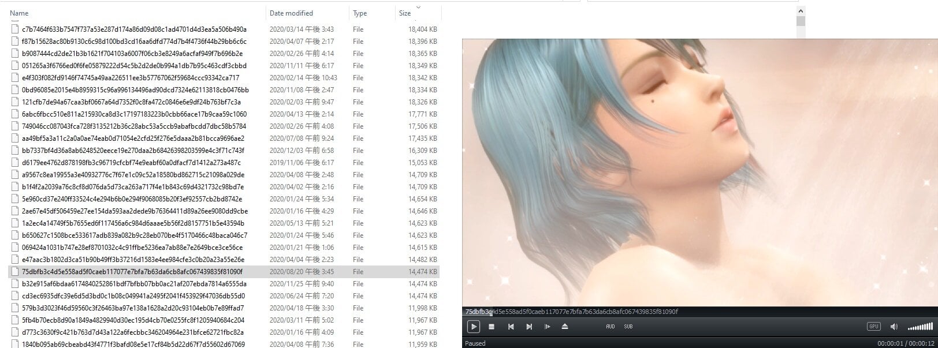Click the file icon of 051265a3f6766 row
938x348 pixels.
pyautogui.click(x=15, y=66)
